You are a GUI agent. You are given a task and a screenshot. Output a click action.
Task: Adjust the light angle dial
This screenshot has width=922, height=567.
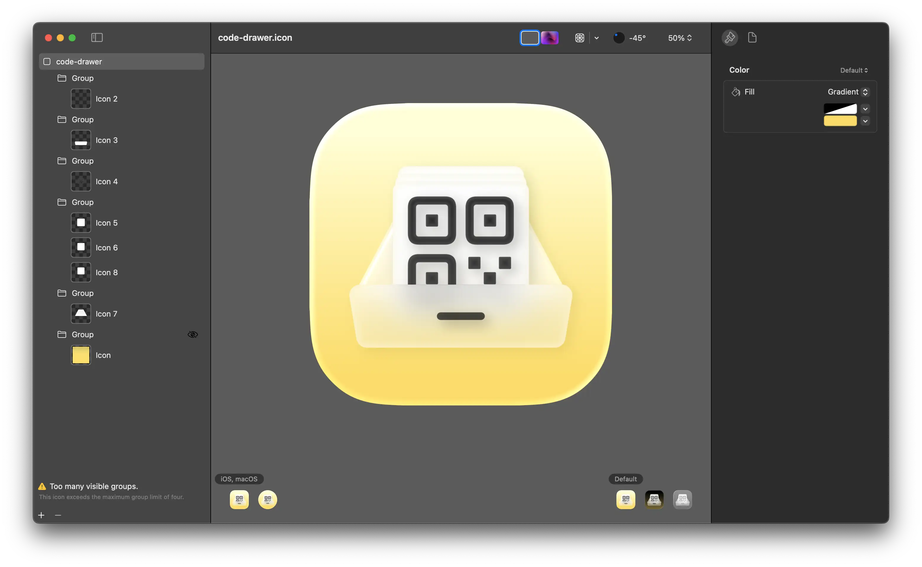[x=619, y=38]
